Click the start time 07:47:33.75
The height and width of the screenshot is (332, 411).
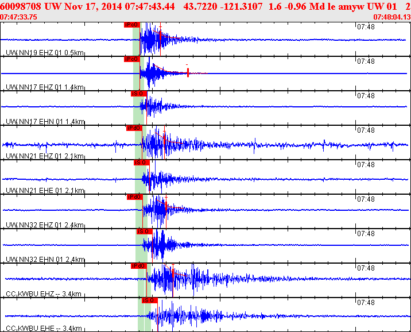[18, 17]
